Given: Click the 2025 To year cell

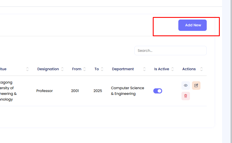Looking at the screenshot, I should click(98, 91).
